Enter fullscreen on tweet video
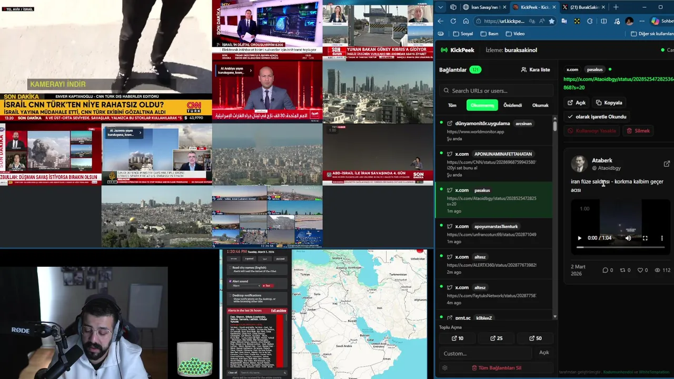Viewport: 674px width, 379px height. pos(645,238)
